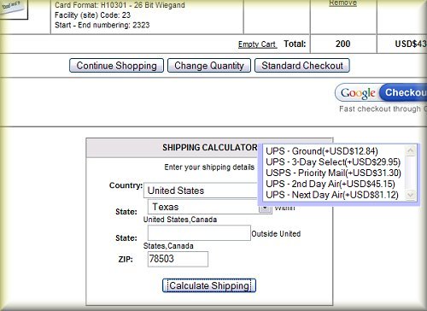Expand the state dropdown arrow button
Viewport: 427px width, 311px height.
(x=265, y=208)
